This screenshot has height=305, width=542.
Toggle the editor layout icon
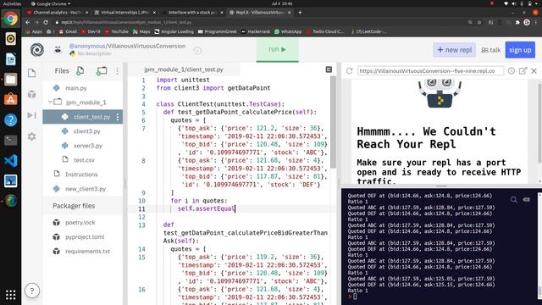tap(329, 69)
